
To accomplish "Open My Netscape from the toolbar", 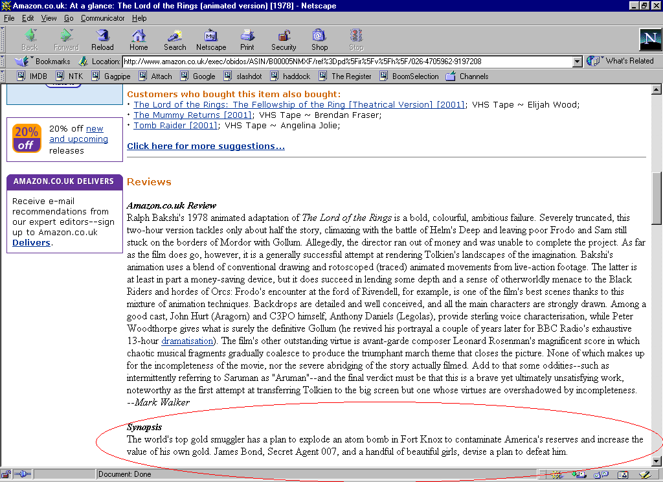I will point(211,40).
